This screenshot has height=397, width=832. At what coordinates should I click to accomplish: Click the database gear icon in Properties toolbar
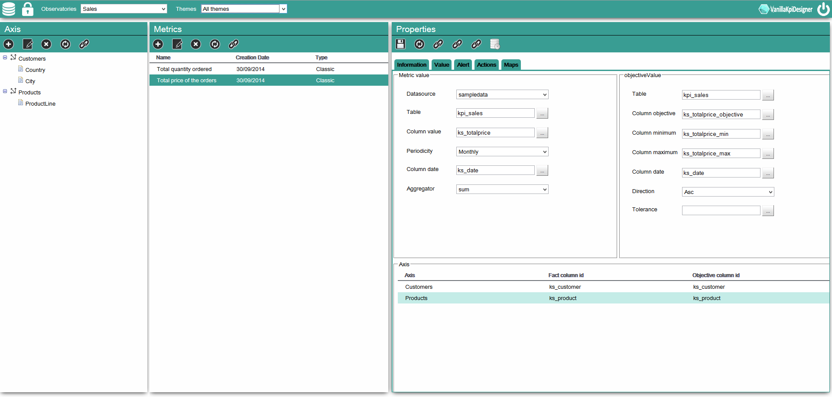[495, 44]
